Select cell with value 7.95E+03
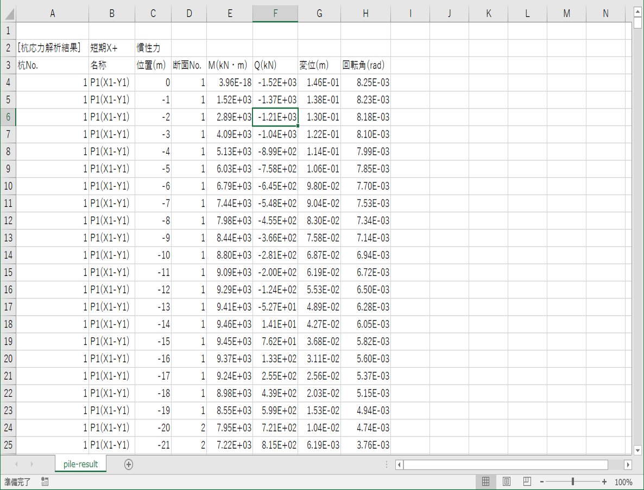Viewport: 644px width, 490px height. coord(230,428)
